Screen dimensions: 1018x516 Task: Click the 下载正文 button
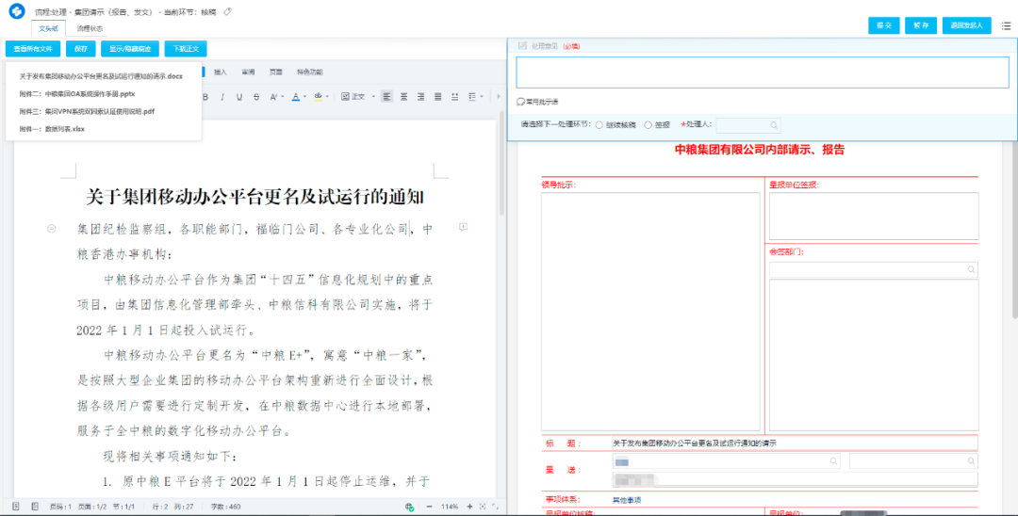point(186,49)
